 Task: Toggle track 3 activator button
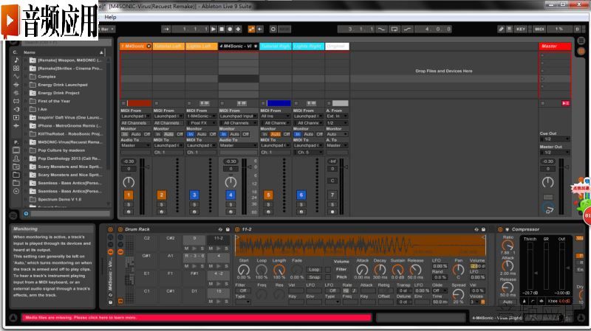pyautogui.click(x=194, y=195)
